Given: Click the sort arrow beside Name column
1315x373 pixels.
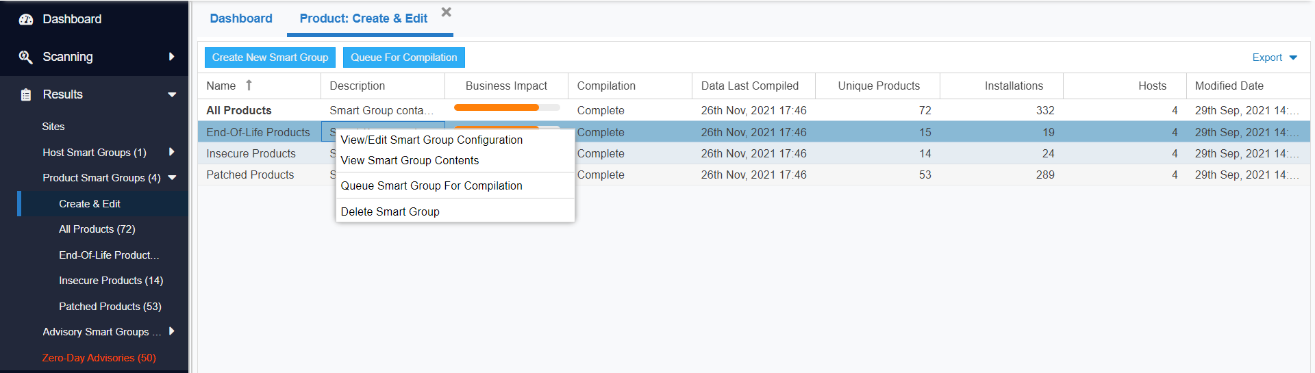Looking at the screenshot, I should (249, 86).
